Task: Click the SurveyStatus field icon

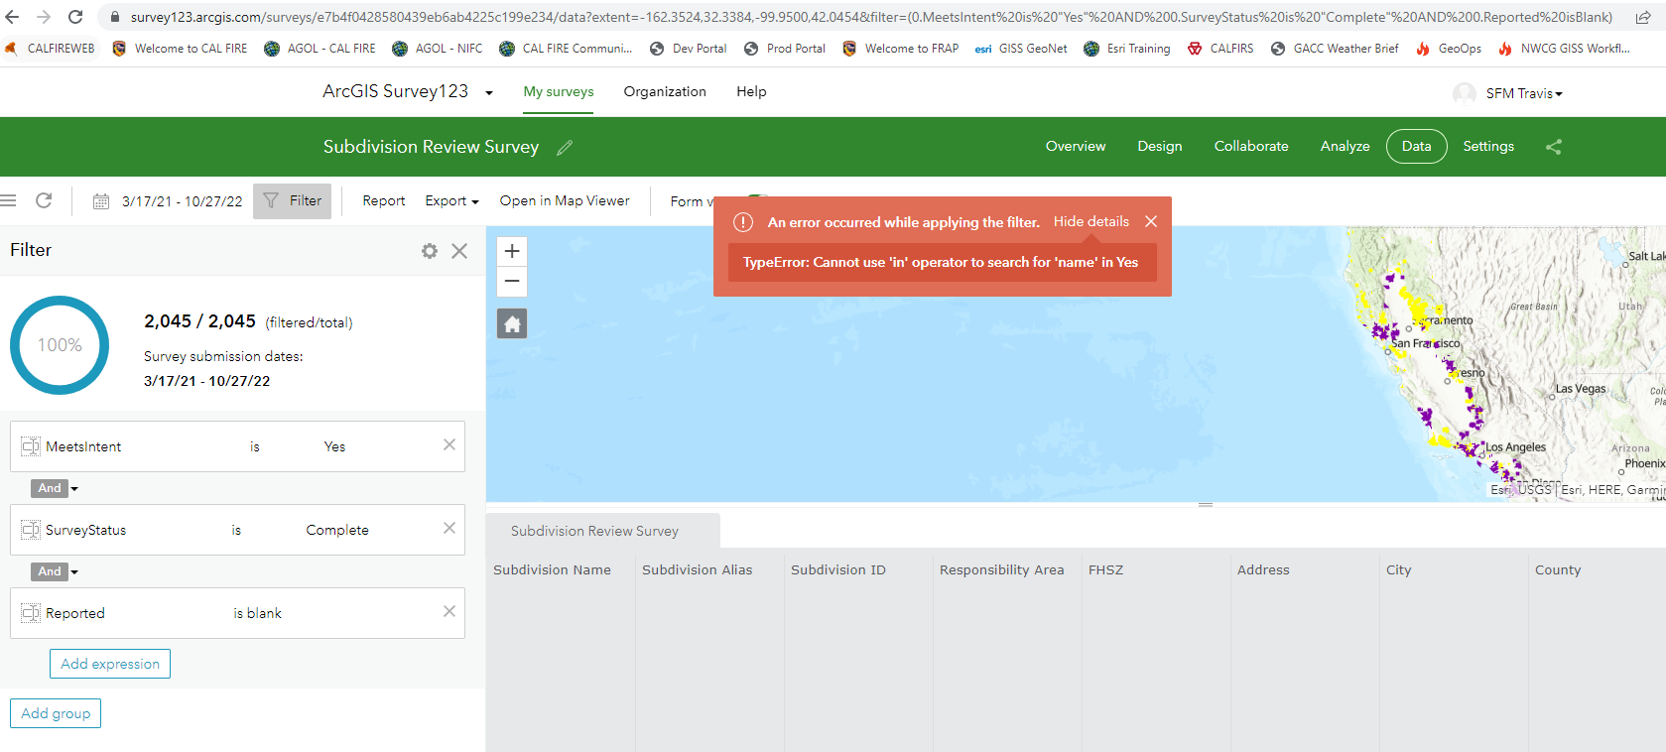Action: [31, 530]
